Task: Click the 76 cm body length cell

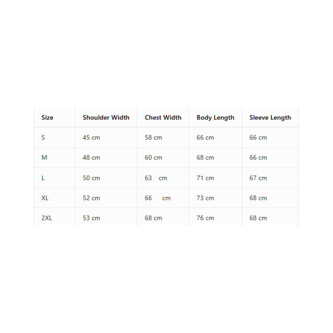Action: coord(205,218)
